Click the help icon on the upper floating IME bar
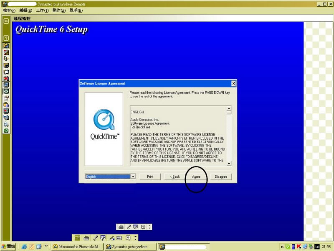This screenshot has height=251, width=334. 143,227
